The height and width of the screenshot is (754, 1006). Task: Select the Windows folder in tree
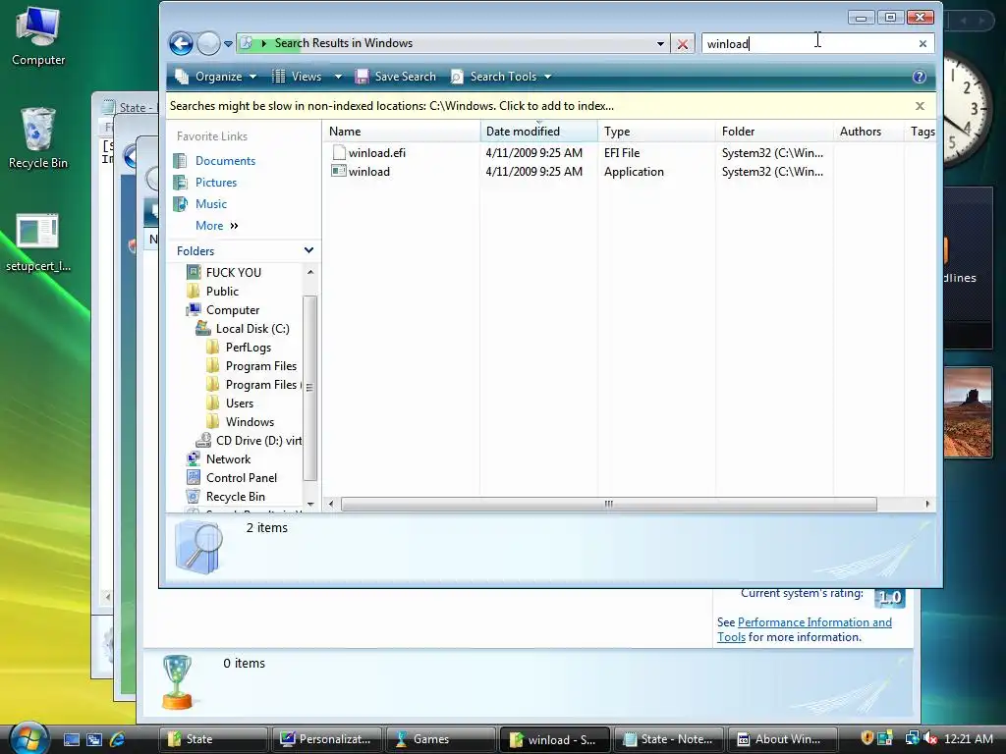(x=249, y=422)
